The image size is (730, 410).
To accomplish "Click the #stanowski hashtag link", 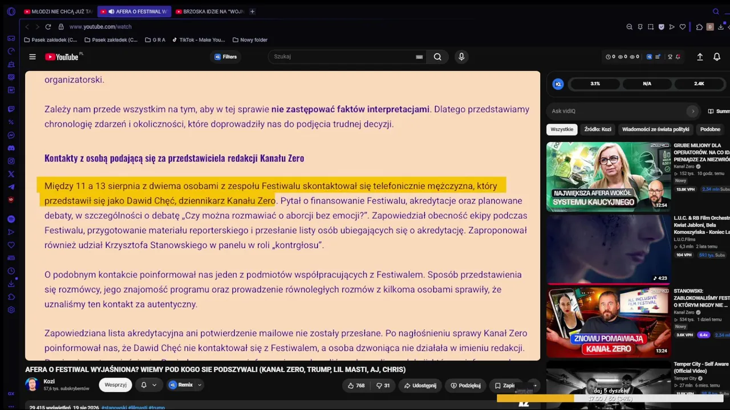I will (x=115, y=408).
